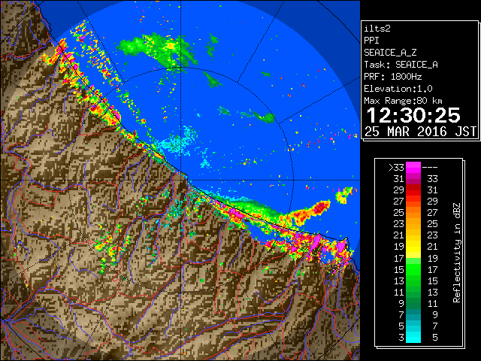Click the red 29-31 dBZ legend swatch
The image size is (481, 361).
point(413,190)
